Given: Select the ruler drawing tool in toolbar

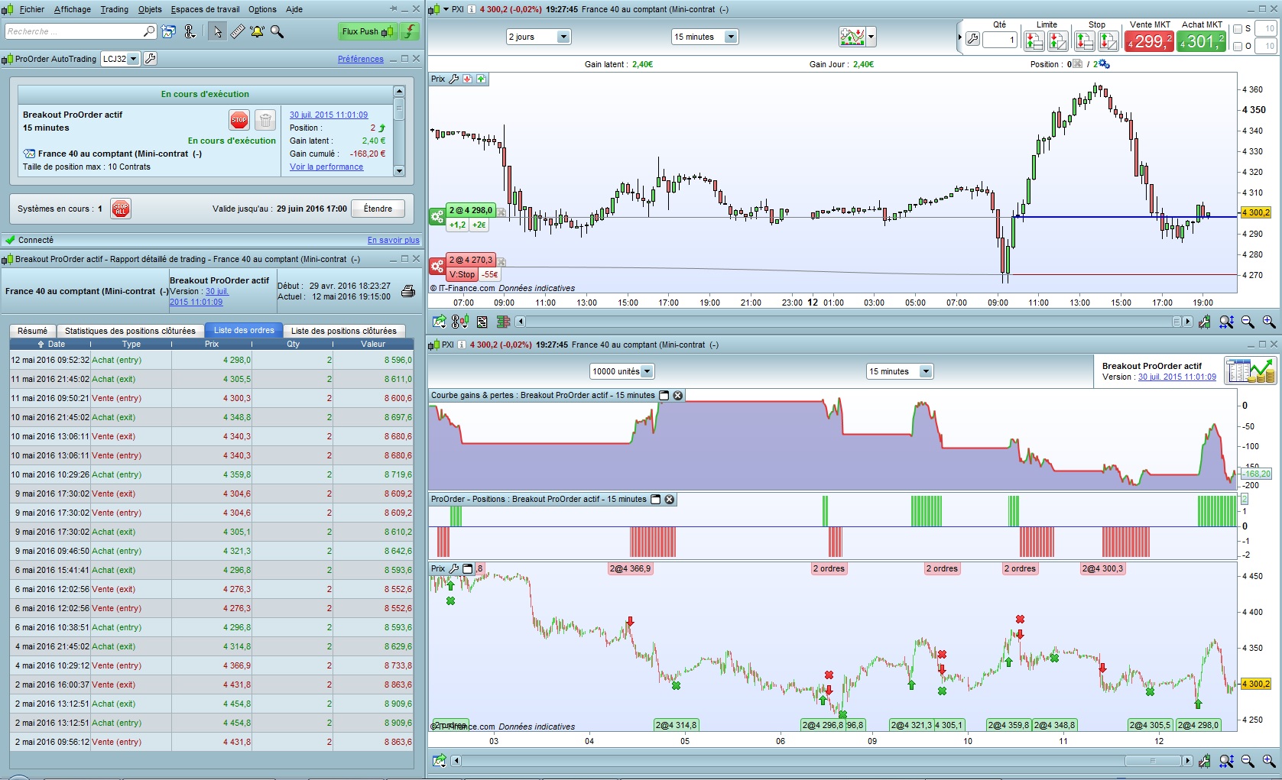Looking at the screenshot, I should pyautogui.click(x=238, y=31).
